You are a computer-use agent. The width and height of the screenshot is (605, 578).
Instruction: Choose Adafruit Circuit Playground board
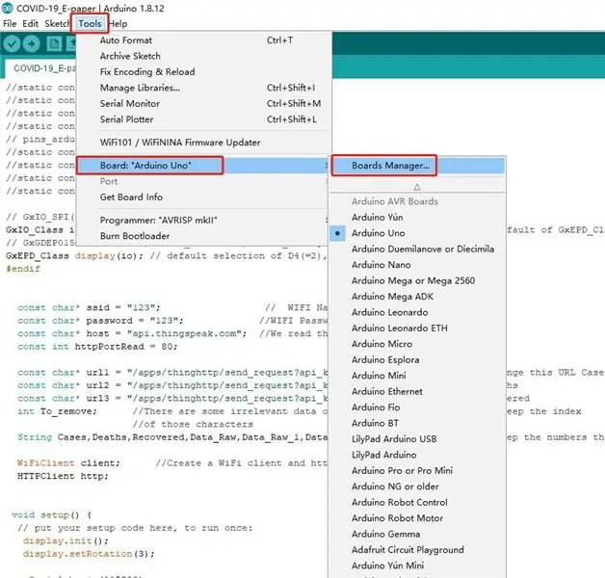(417, 549)
